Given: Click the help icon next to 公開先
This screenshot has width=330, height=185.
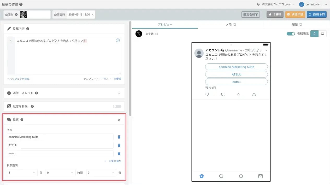Looking at the screenshot, I should point(16,15).
